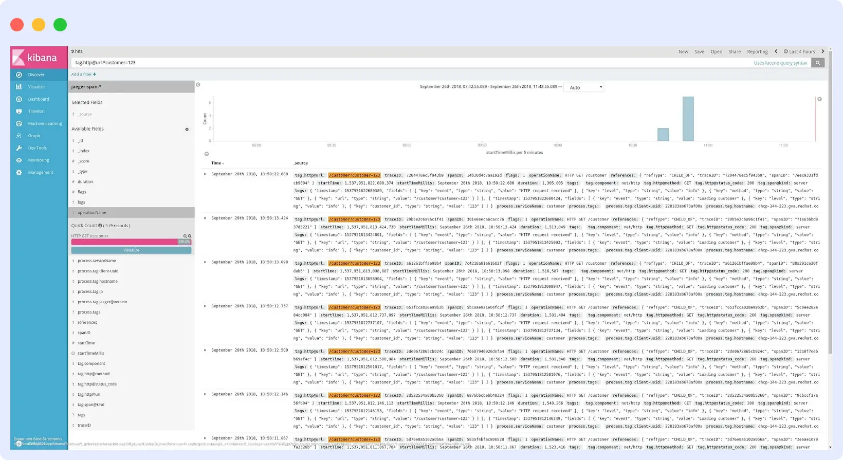Step time range backward with left arrow
843x460 pixels.
(x=776, y=51)
